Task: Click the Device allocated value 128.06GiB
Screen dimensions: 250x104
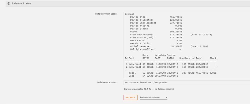Action: click(176, 20)
